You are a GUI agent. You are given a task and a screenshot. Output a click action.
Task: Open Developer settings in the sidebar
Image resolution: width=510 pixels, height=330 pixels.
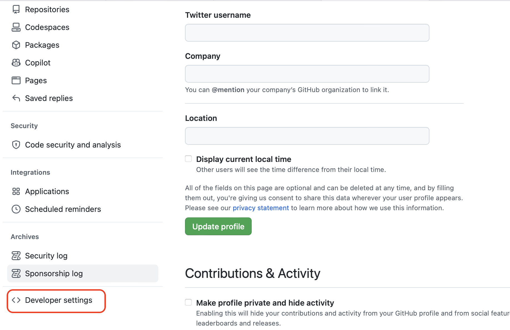(58, 300)
